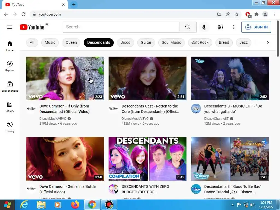Select the Music category chip
The image size is (280, 210).
click(50, 42)
